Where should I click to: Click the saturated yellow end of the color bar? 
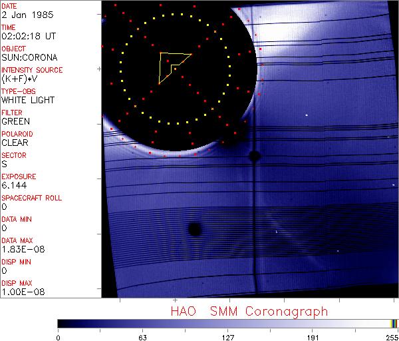(391, 323)
